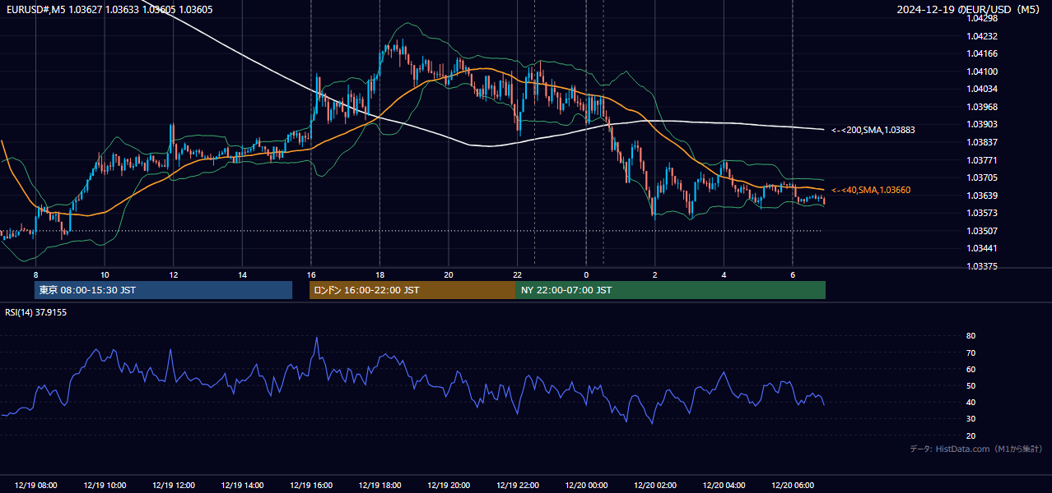The image size is (1052, 493).
Task: Click hour tick 16 under price chart
Action: coord(311,274)
